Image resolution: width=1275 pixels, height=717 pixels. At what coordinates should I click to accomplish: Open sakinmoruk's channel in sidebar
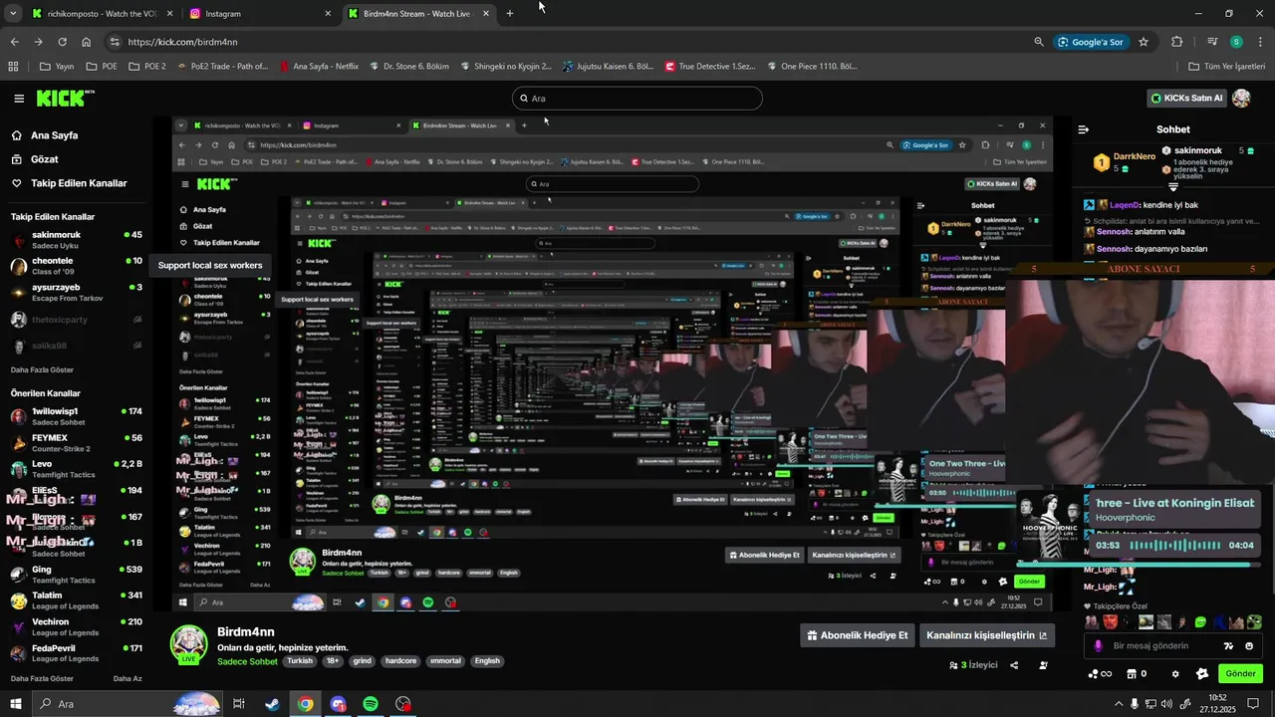point(77,239)
